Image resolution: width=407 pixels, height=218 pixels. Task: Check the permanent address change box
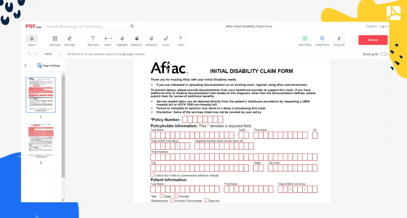coord(152,175)
